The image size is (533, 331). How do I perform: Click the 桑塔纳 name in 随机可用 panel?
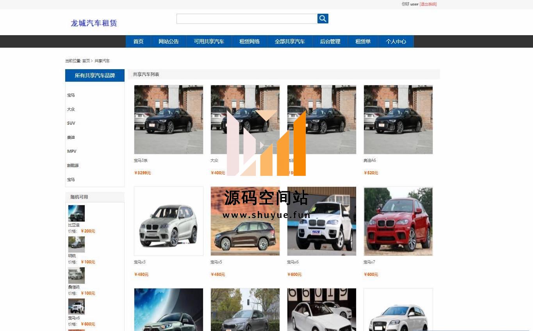coord(74,287)
